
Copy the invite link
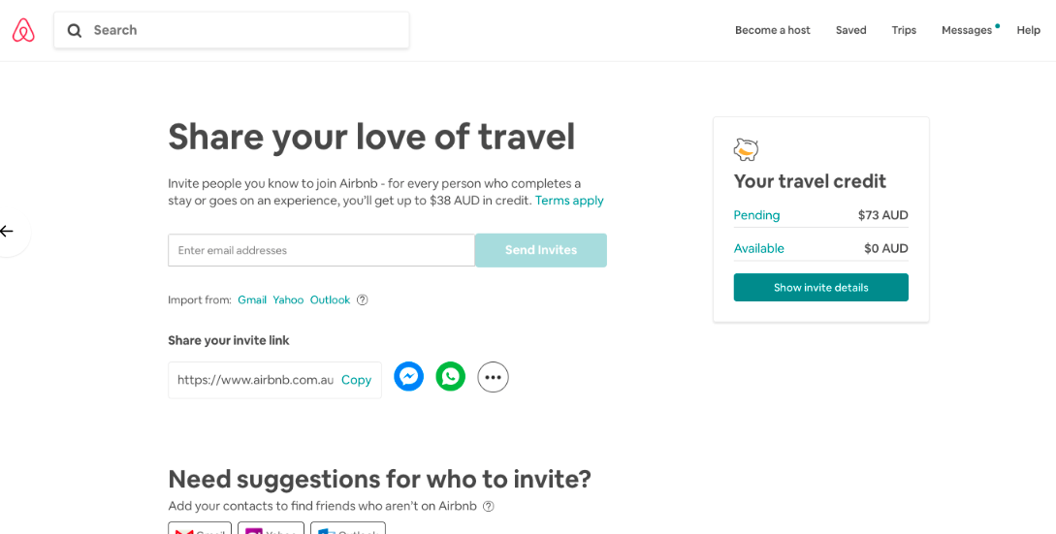[356, 380]
